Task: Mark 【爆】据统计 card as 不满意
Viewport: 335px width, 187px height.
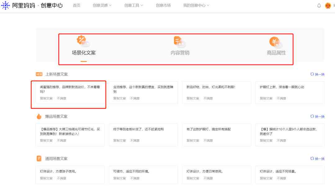Action: [281, 141]
